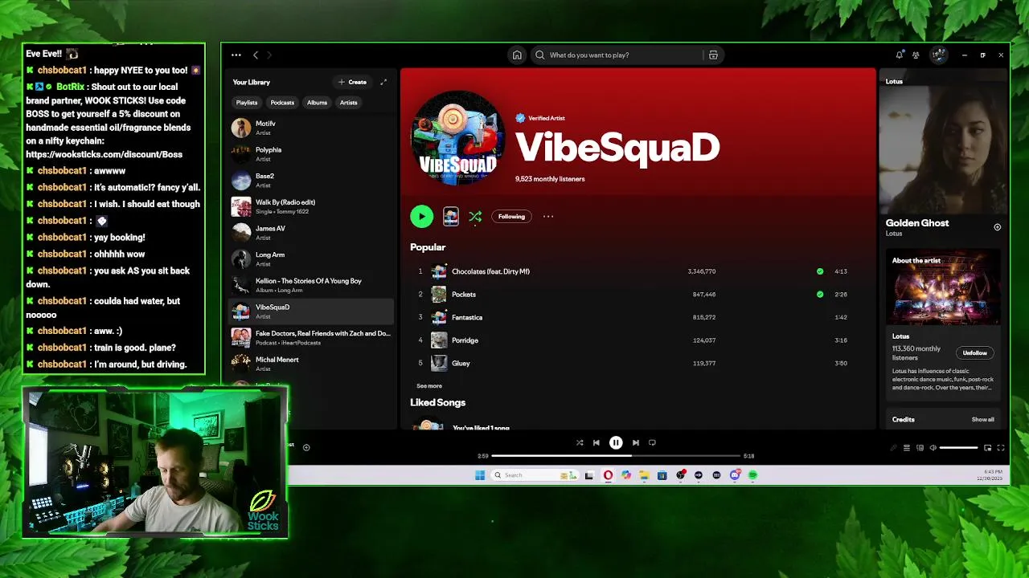Toggle shuffle in the player bar
The height and width of the screenshot is (578, 1029).
coord(580,442)
